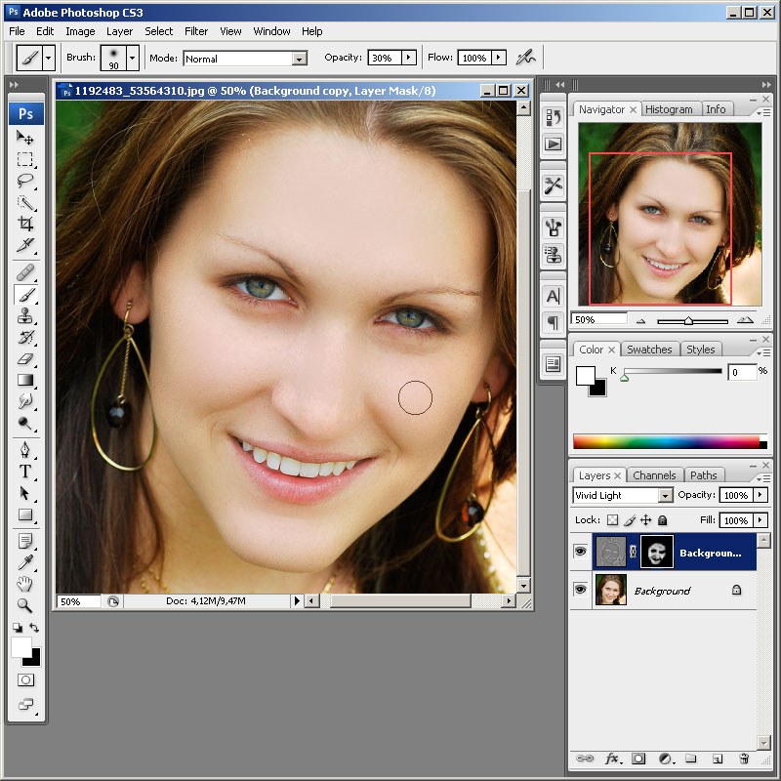Switch to the Histogram tab
This screenshot has width=781, height=781.
[669, 109]
